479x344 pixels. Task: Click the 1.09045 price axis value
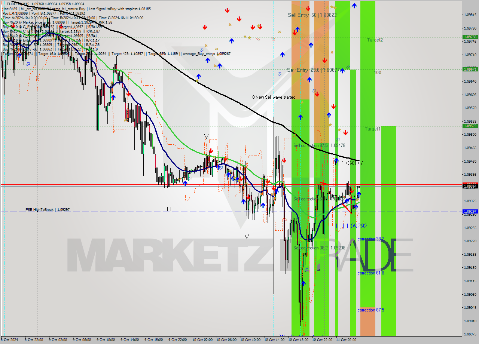470,308
